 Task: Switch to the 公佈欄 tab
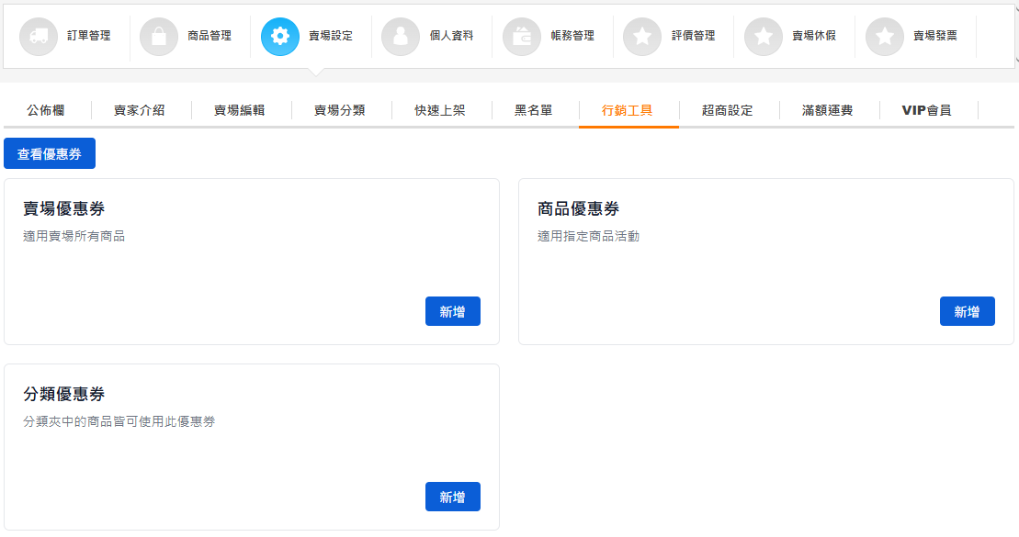(46, 110)
